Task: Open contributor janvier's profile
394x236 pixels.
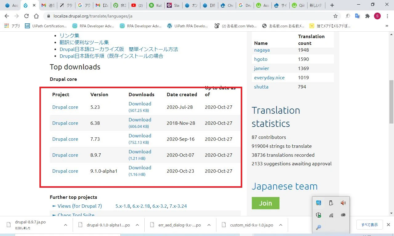Action: (262, 68)
